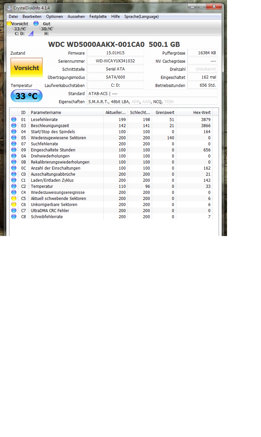The image size is (261, 437).
Task: Click the serial number field WD-WCAYUX341032
Action: point(115,61)
